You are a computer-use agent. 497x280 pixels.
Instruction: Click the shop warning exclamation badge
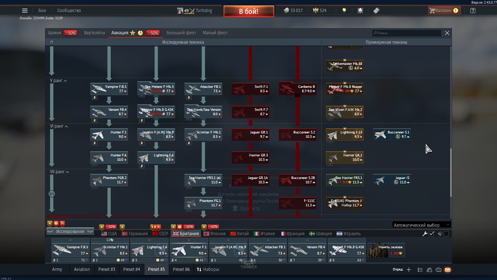456,11
